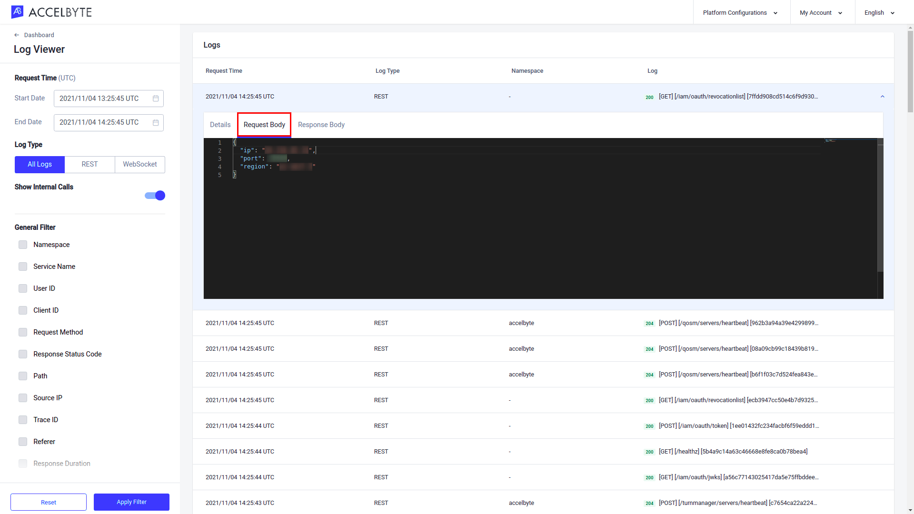Collapse the first log entry row
The image size is (914, 514).
coord(882,96)
